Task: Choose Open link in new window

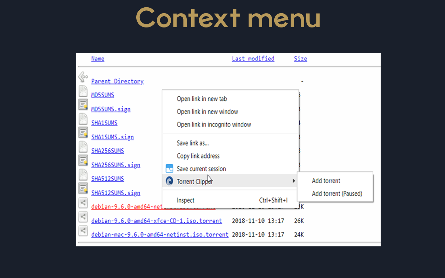Action: (207, 112)
